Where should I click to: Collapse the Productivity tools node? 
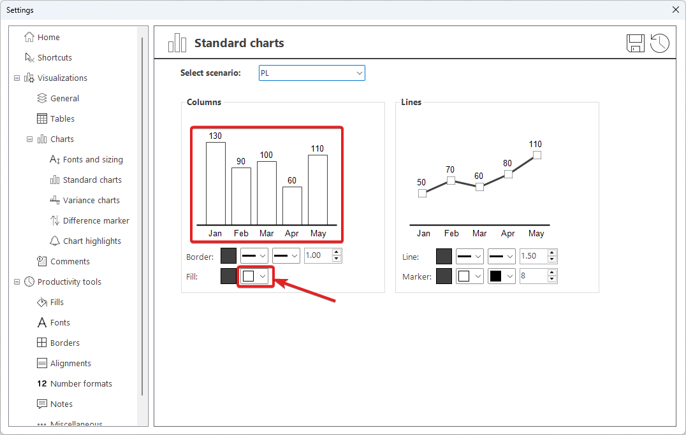pyautogui.click(x=17, y=282)
